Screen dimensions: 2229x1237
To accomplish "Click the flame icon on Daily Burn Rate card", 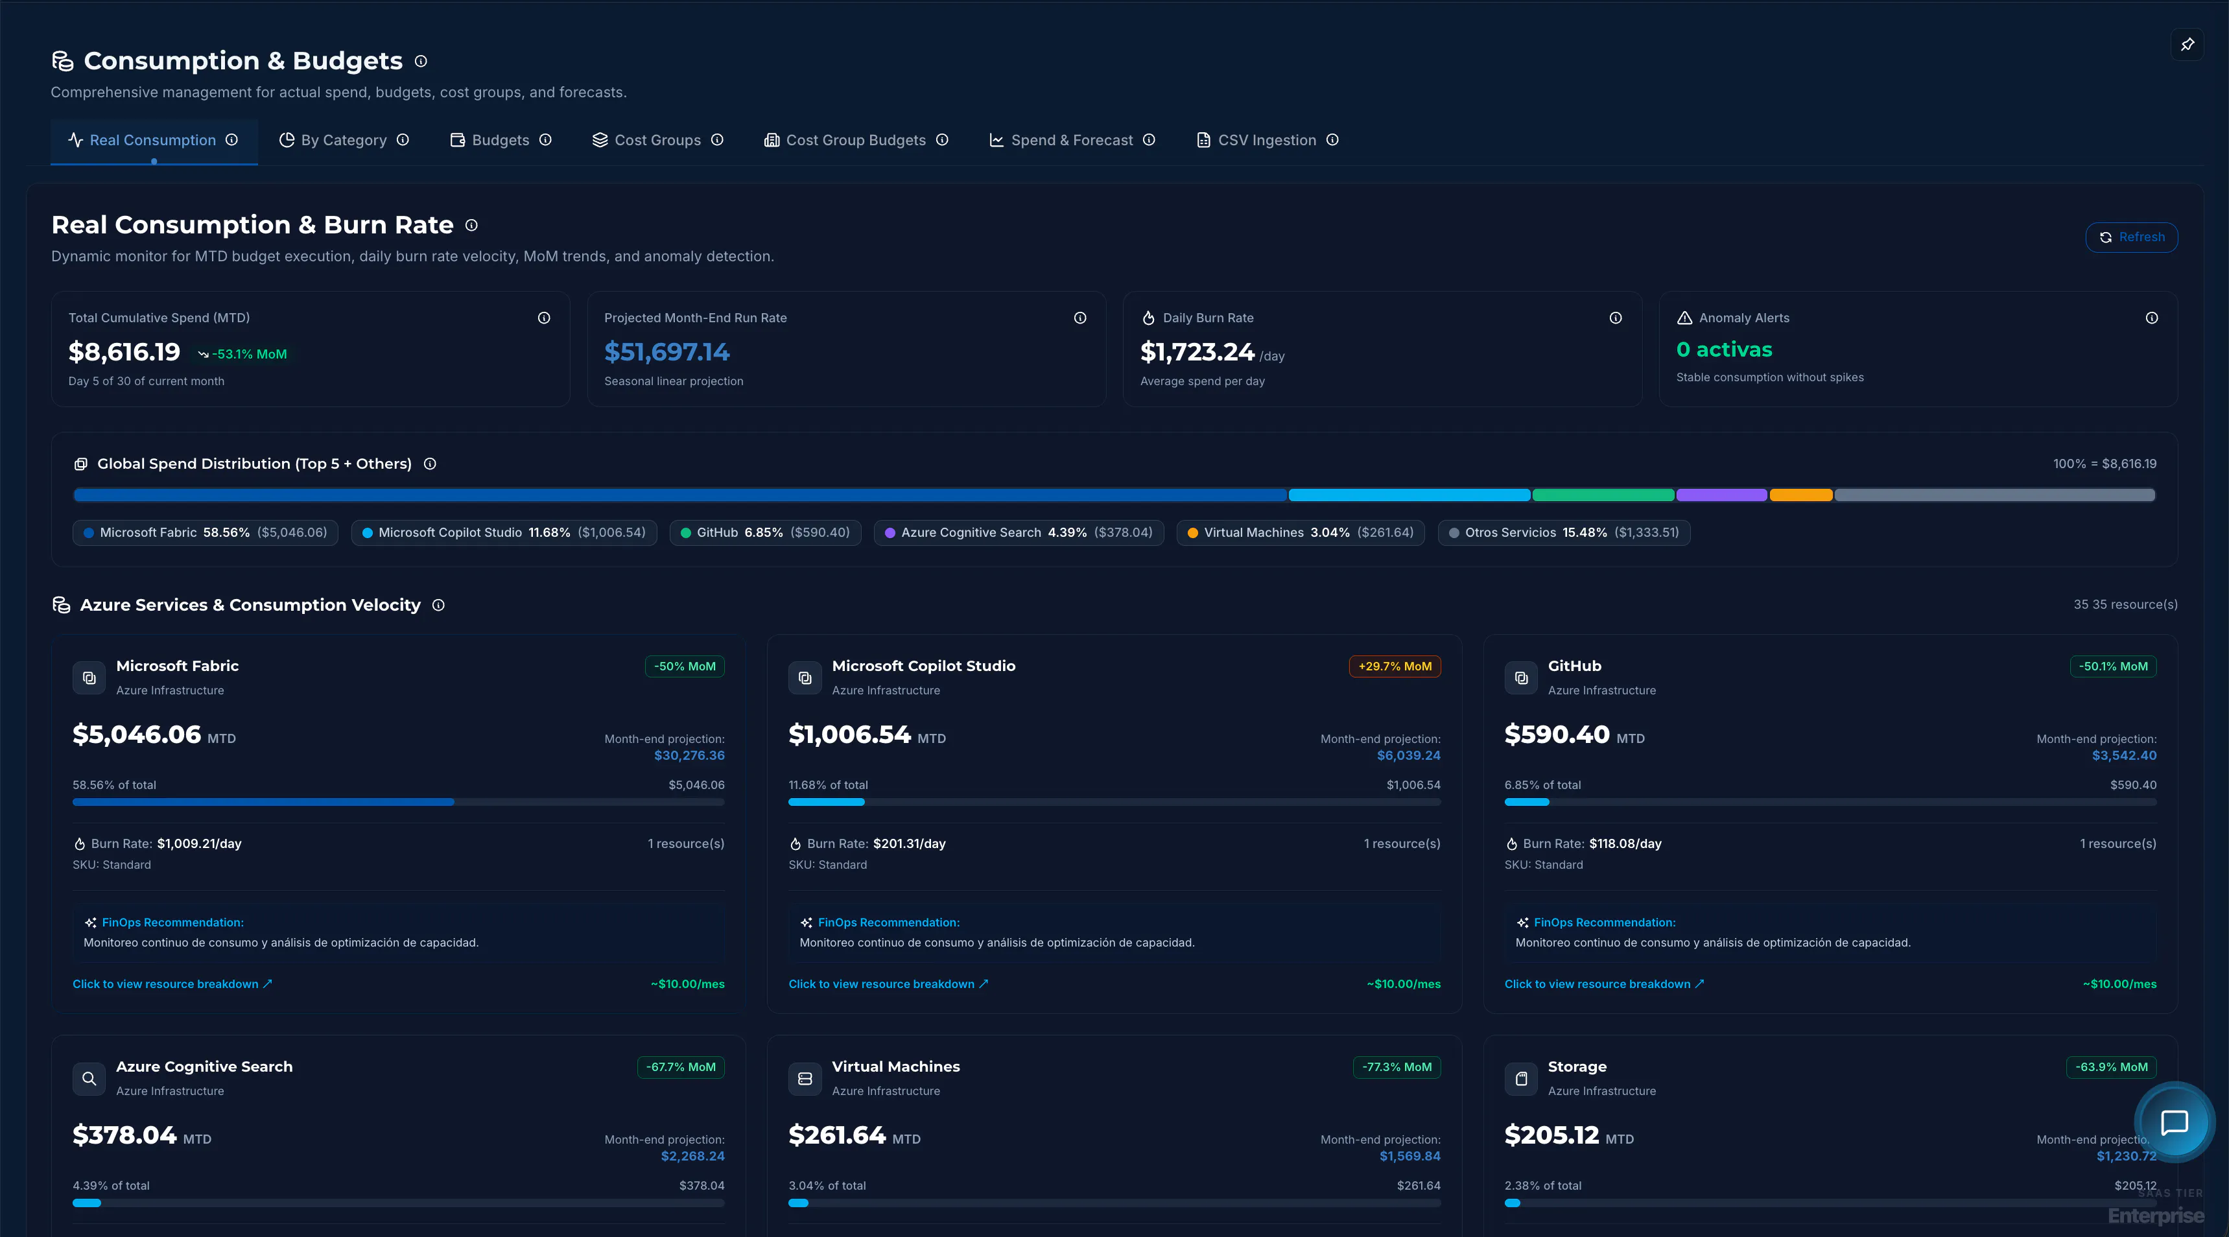I will click(x=1148, y=318).
